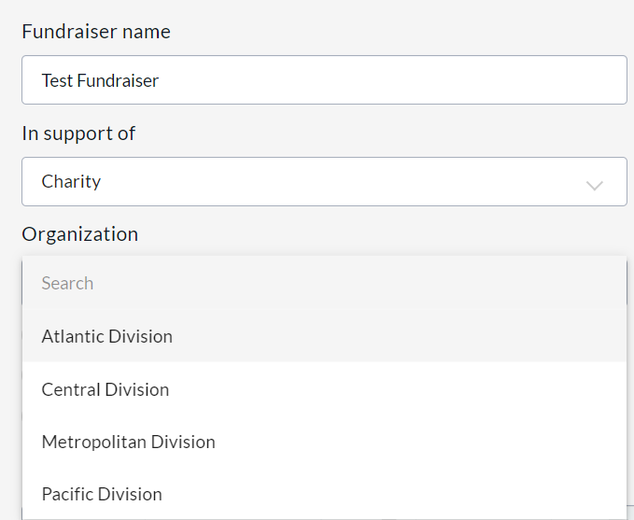Click the Fundraiser name text field
634x520 pixels.
[324, 80]
